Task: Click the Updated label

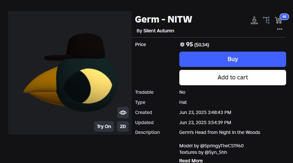Action: 144,122
